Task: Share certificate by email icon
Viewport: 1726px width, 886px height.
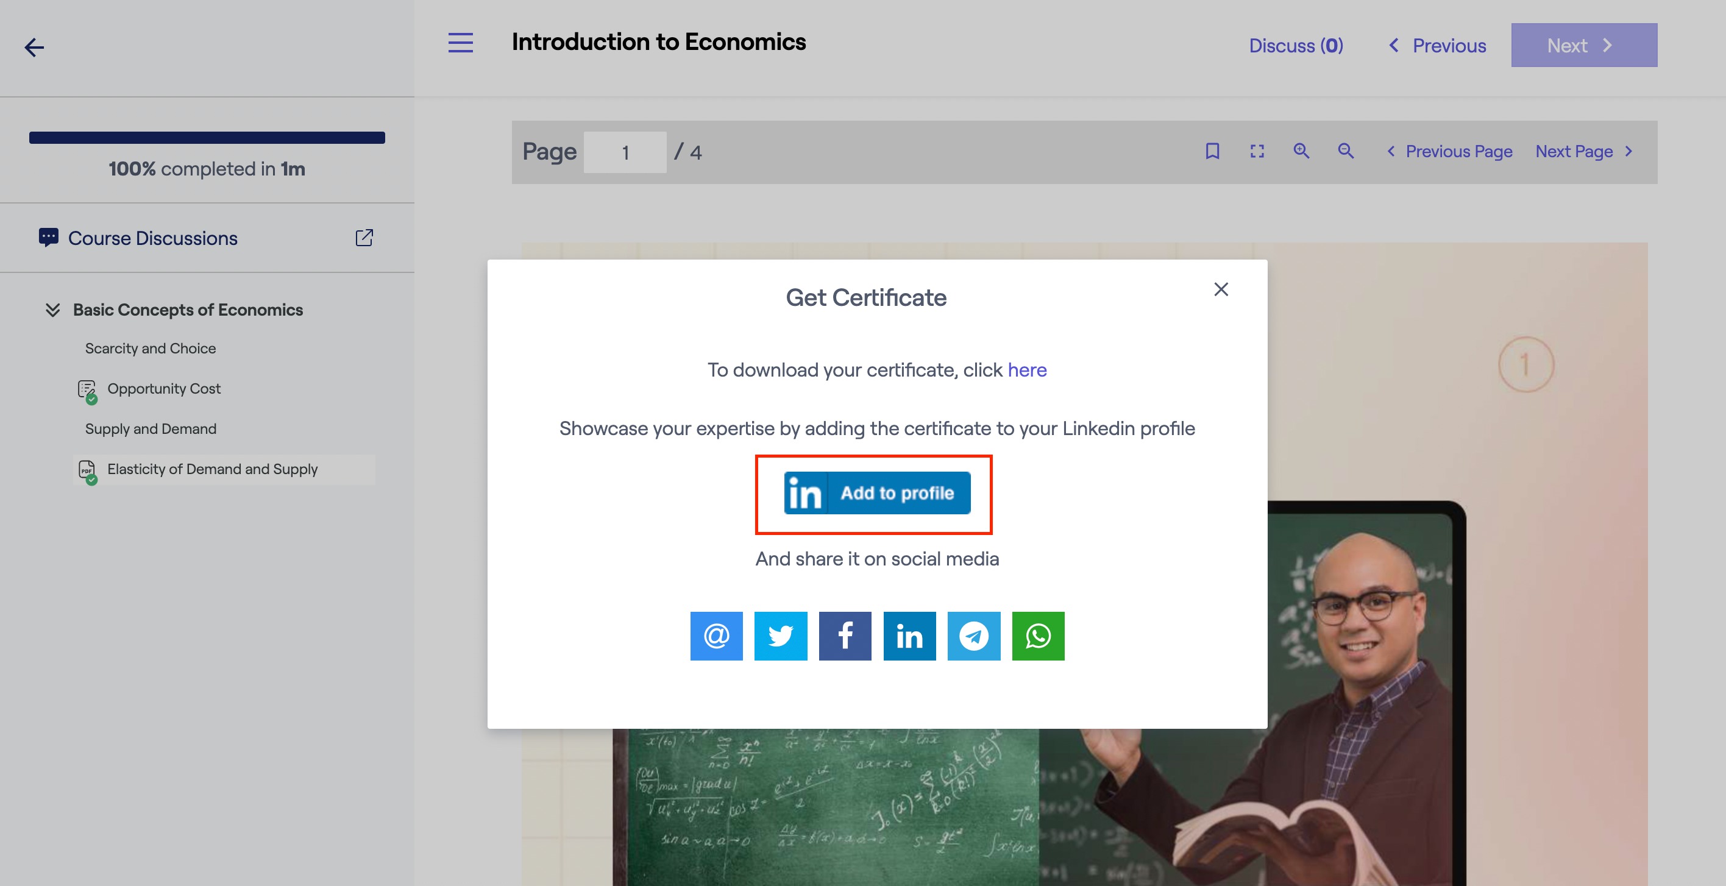Action: tap(716, 636)
